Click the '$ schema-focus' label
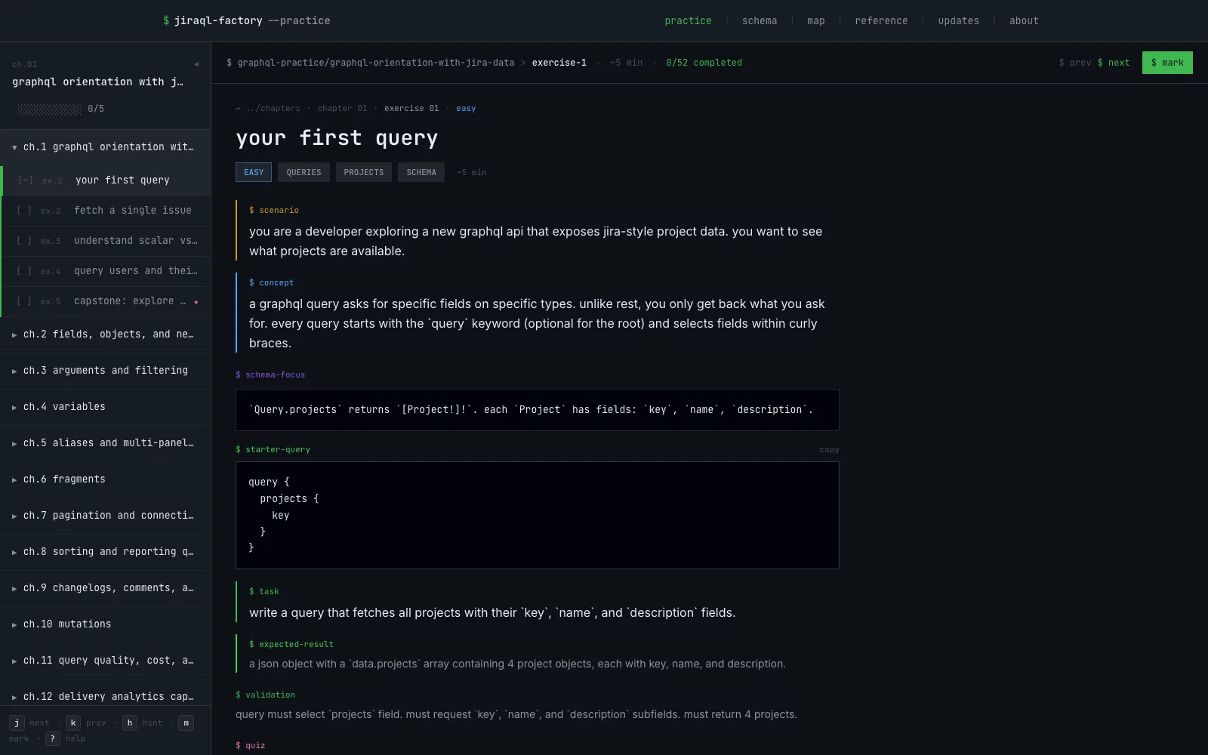This screenshot has width=1208, height=755. [270, 375]
